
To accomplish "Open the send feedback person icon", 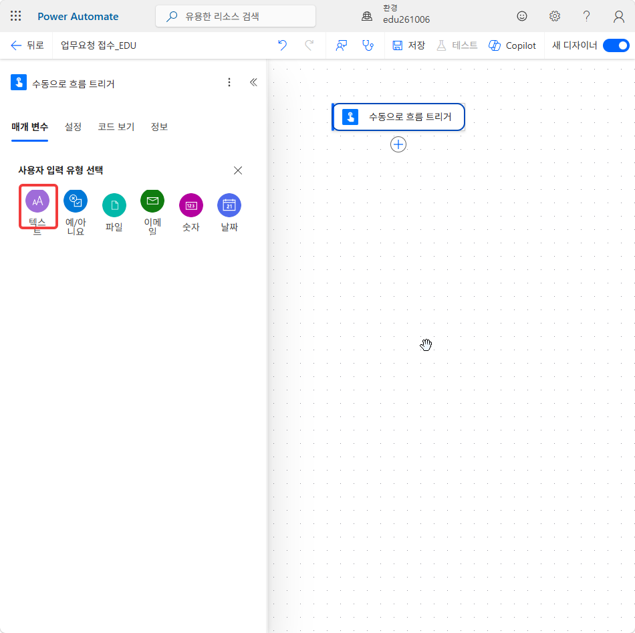I will 342,45.
